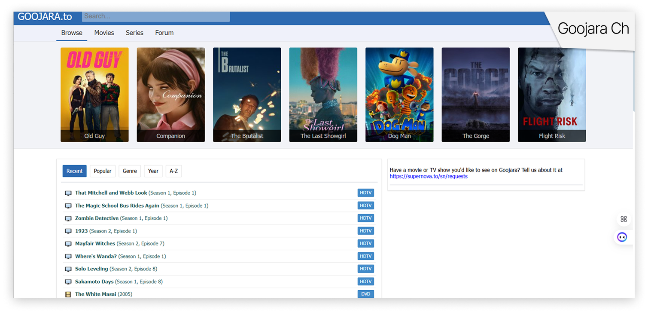Viewport: 648px width, 313px height.
Task: Click into the Search input field
Action: (x=155, y=16)
